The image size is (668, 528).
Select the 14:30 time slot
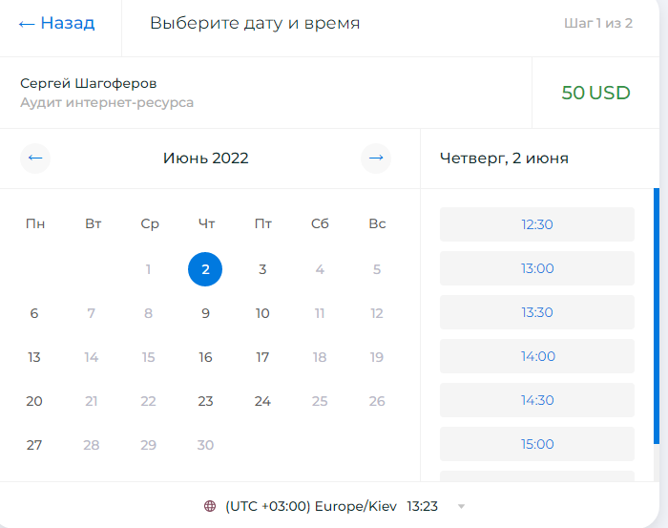click(x=536, y=400)
